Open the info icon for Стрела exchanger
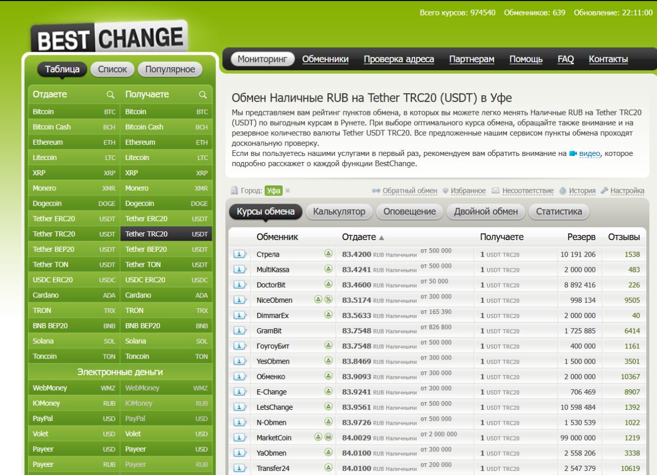This screenshot has width=657, height=475. pyautogui.click(x=240, y=254)
